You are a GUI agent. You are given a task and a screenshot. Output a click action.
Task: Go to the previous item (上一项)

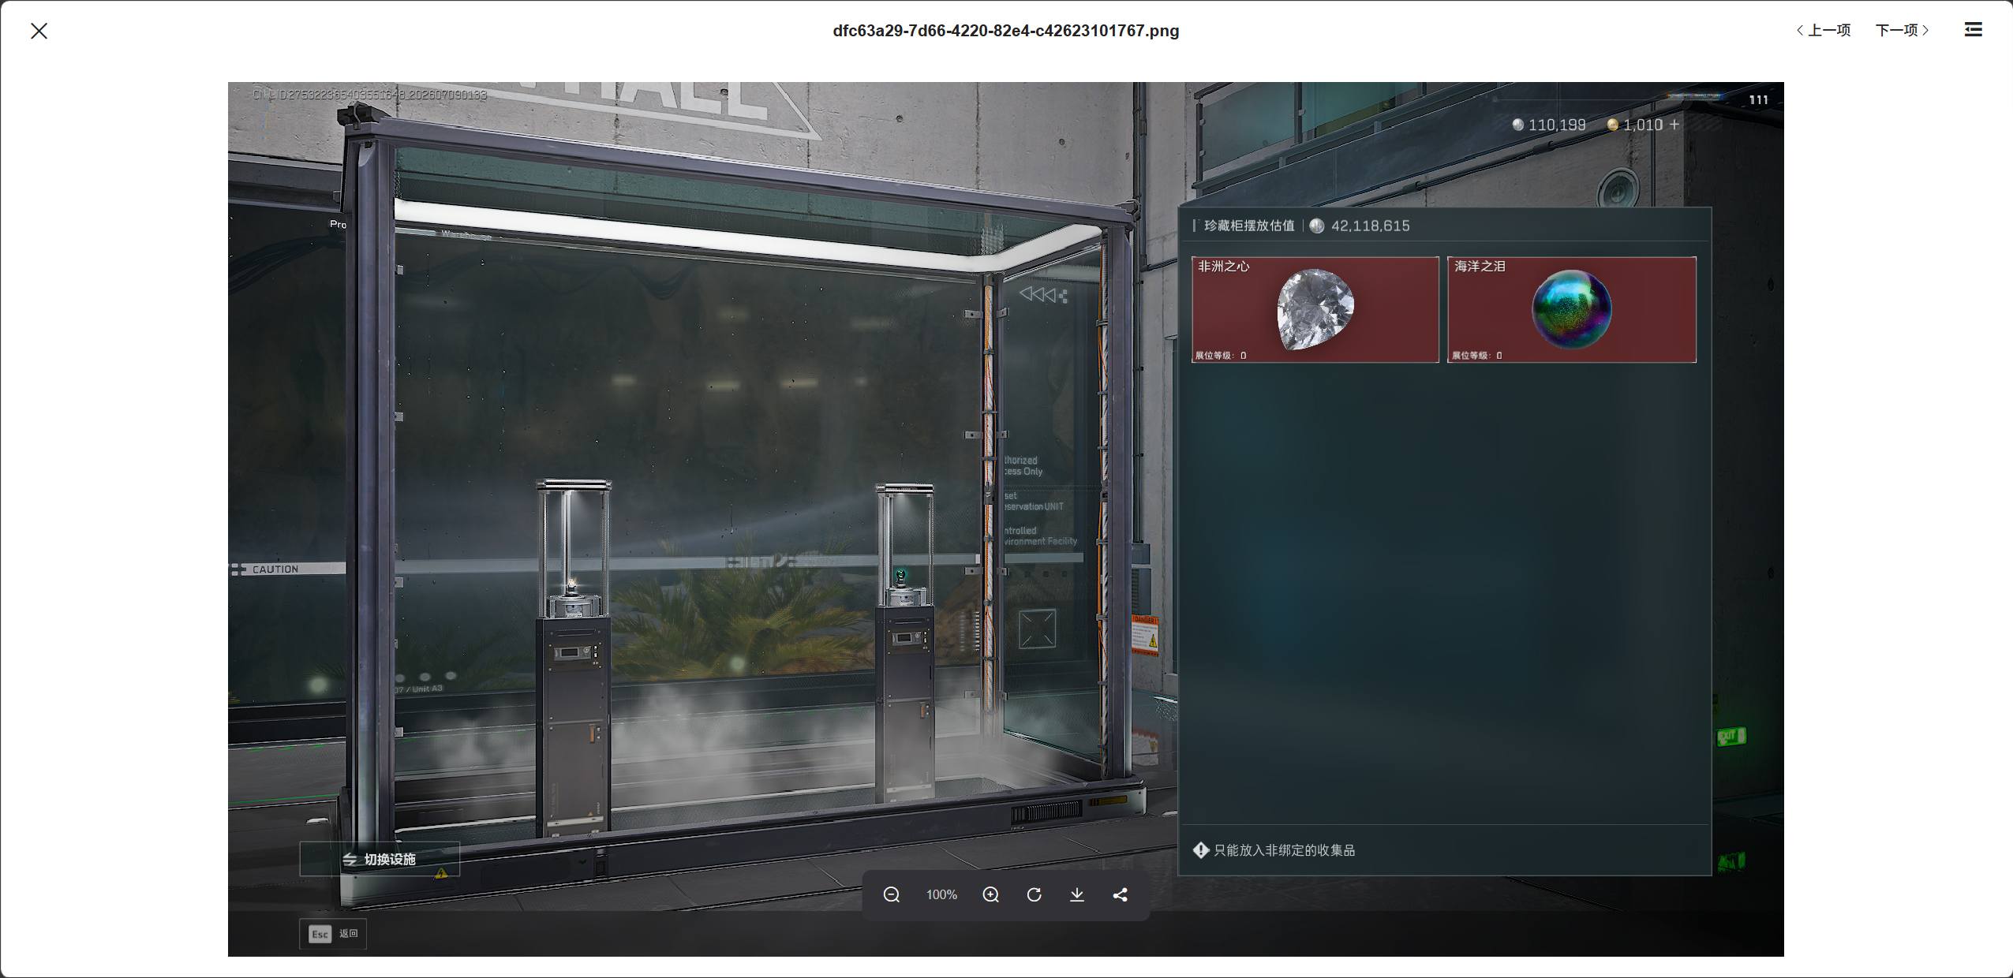pos(1823,30)
